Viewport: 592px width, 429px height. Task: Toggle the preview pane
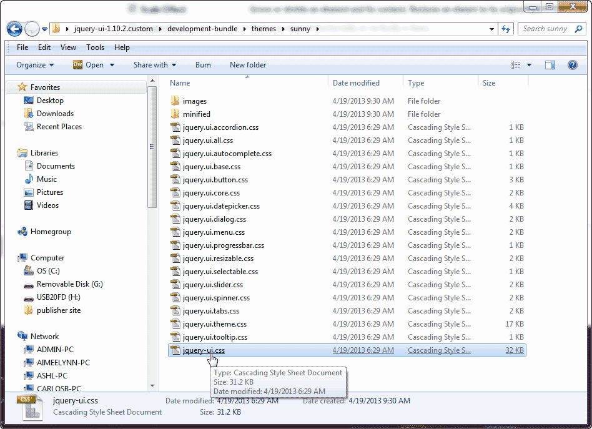(x=550, y=65)
